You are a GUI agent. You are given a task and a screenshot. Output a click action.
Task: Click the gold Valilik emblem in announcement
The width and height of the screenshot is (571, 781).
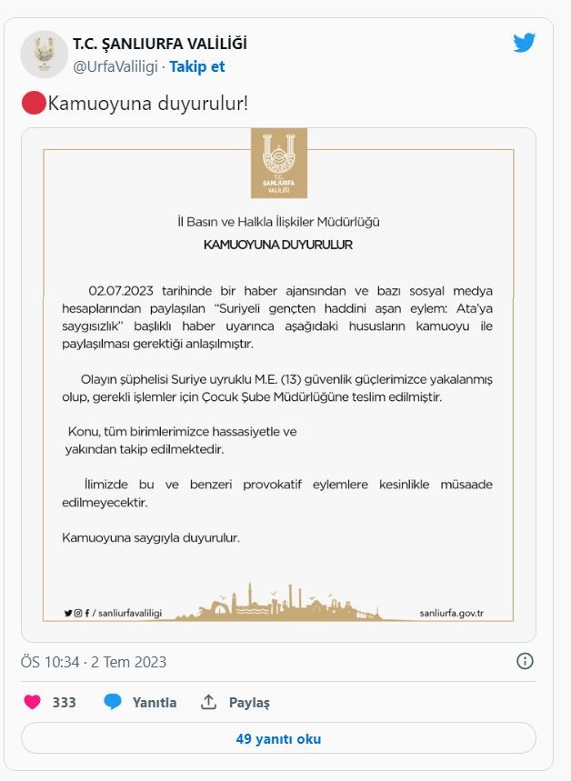tap(279, 163)
